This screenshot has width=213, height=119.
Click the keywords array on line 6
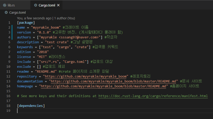(65, 47)
